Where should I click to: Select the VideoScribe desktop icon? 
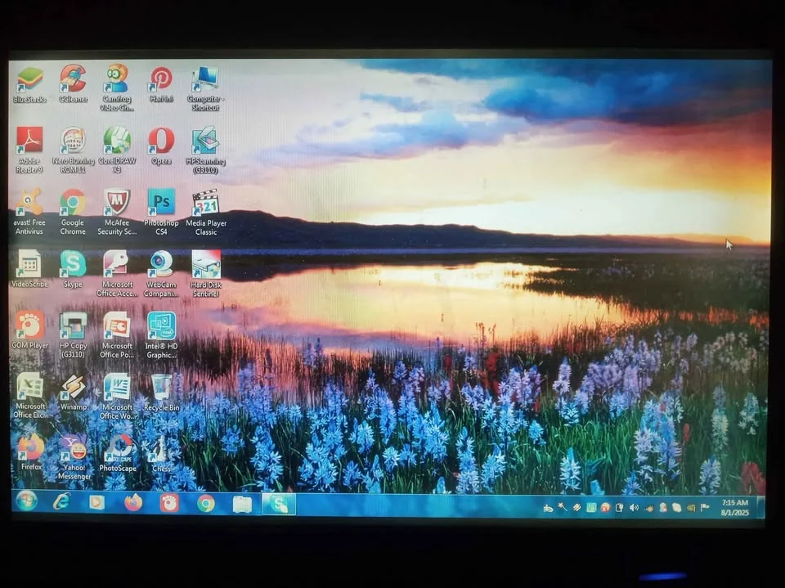tap(29, 269)
